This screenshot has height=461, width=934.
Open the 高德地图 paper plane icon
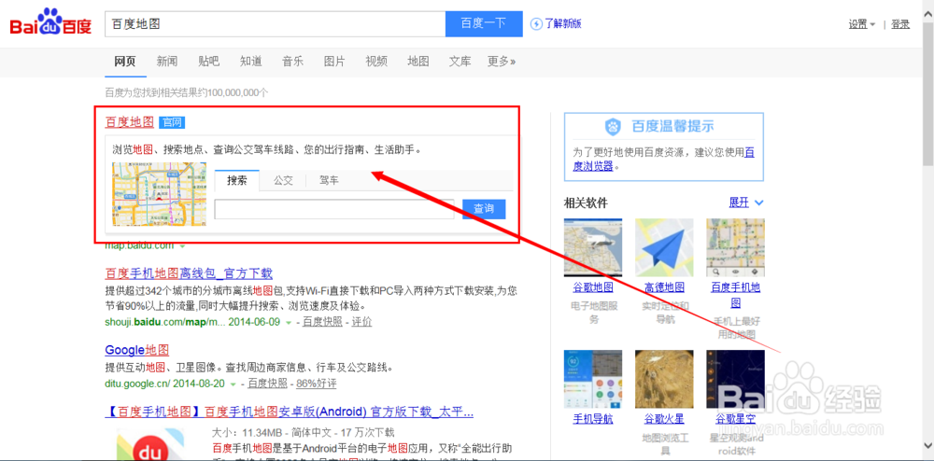[x=664, y=247]
